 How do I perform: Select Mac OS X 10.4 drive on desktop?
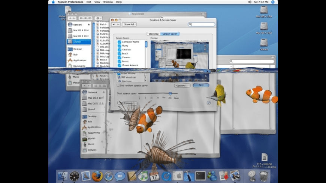pyautogui.click(x=264, y=12)
